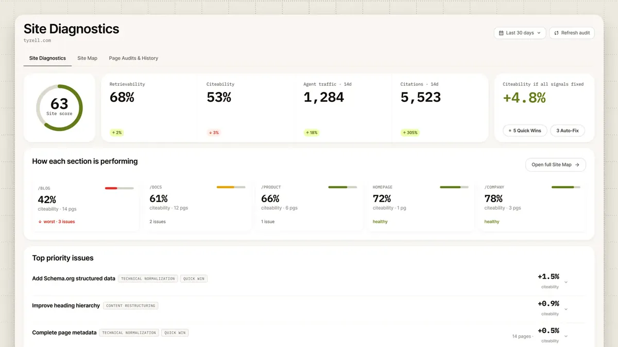Open the /COMPANY 78% section card

pos(533,206)
